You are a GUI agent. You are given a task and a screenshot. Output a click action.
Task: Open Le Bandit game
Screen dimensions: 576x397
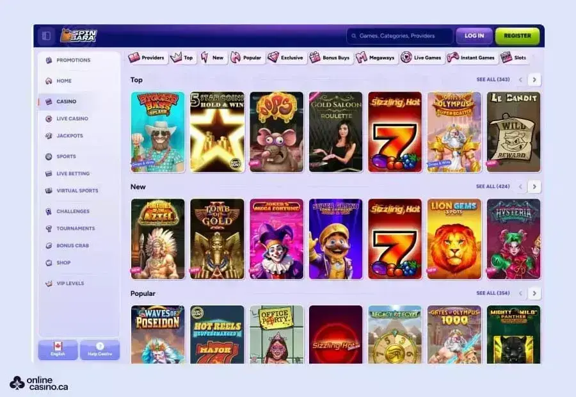pos(513,132)
